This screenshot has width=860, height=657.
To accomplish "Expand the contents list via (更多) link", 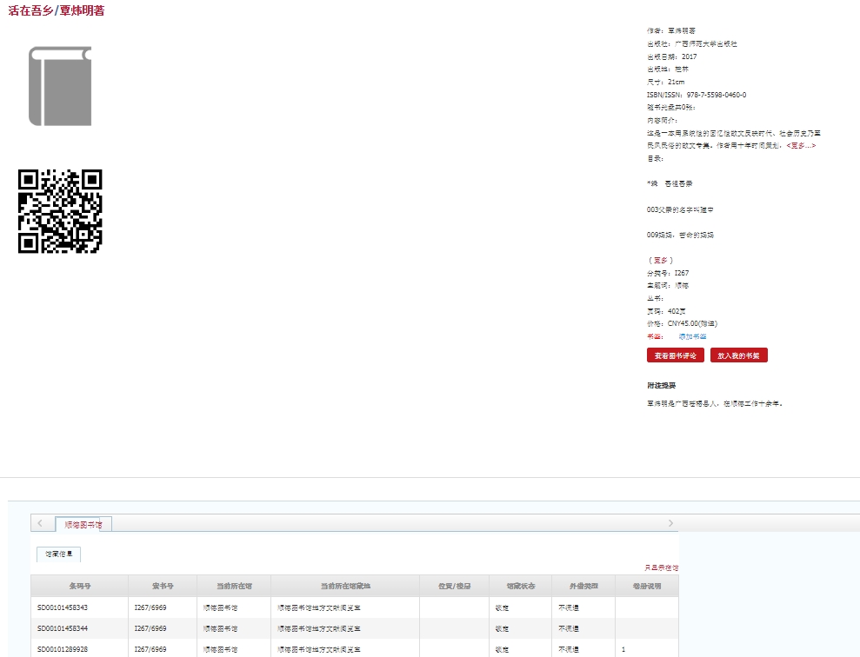I will [660, 260].
